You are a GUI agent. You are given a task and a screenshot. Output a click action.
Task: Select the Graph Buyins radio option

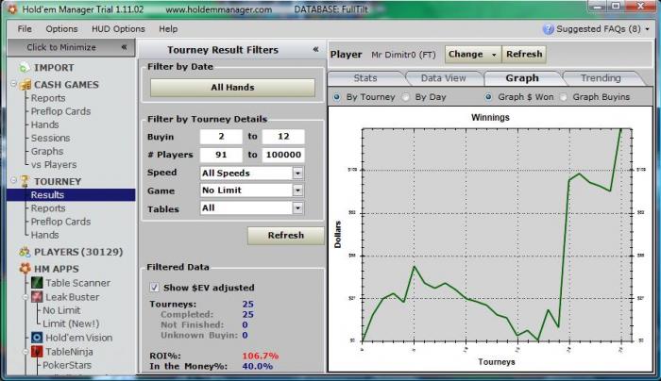tap(566, 96)
